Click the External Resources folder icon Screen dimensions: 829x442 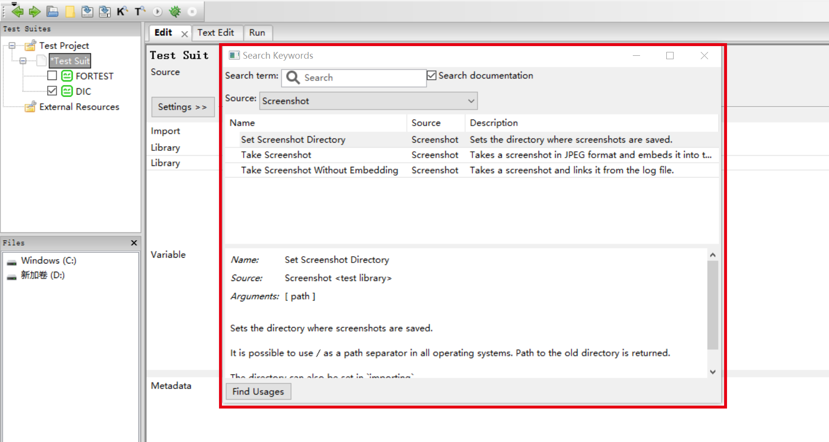tap(31, 107)
